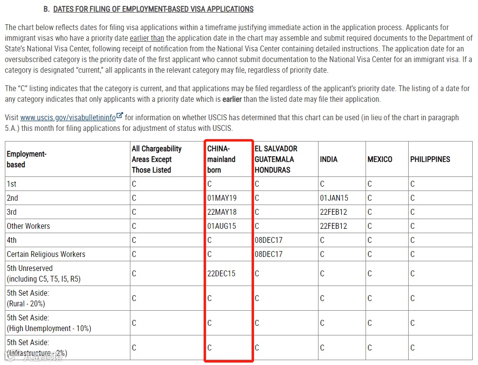Click the '4th' row label

(12, 240)
